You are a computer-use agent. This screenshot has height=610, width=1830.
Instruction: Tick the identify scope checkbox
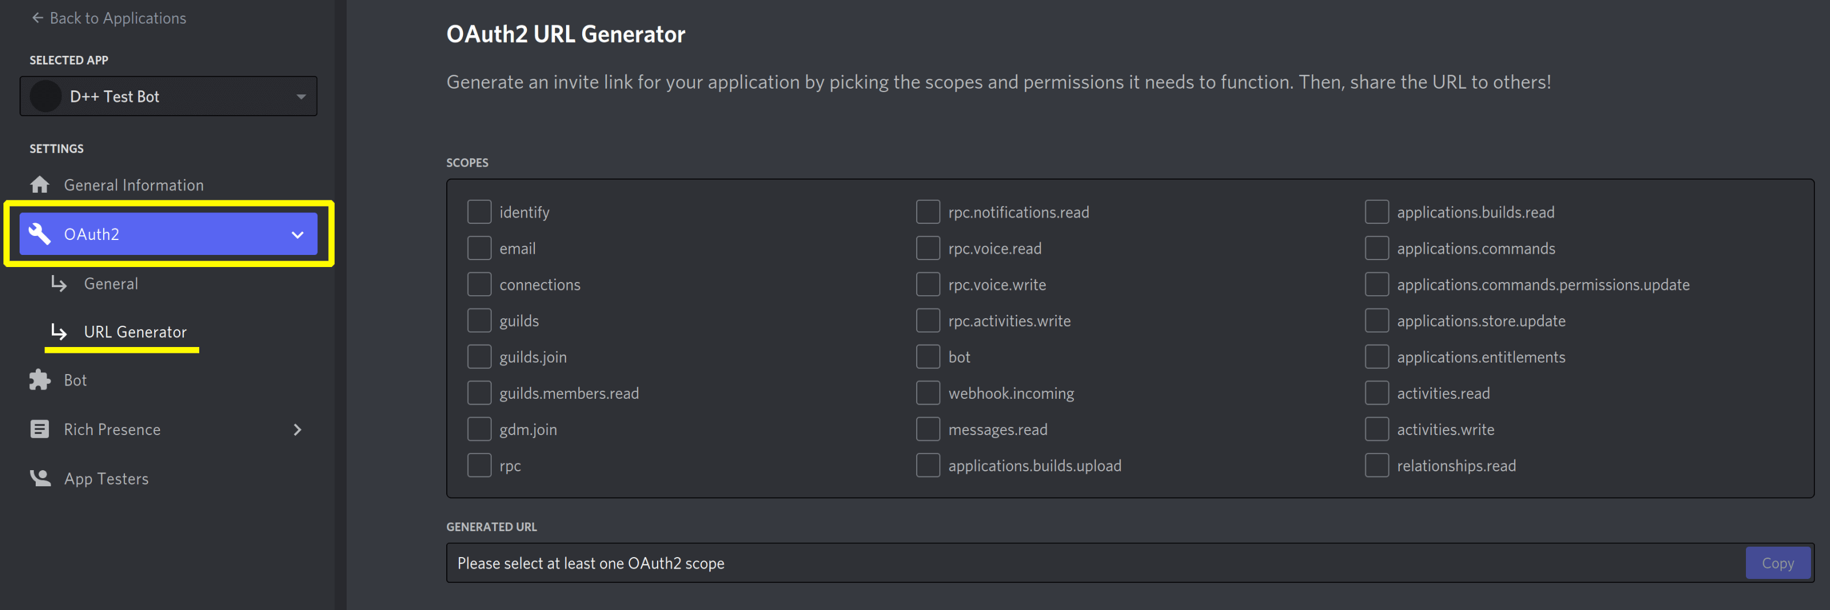click(479, 212)
